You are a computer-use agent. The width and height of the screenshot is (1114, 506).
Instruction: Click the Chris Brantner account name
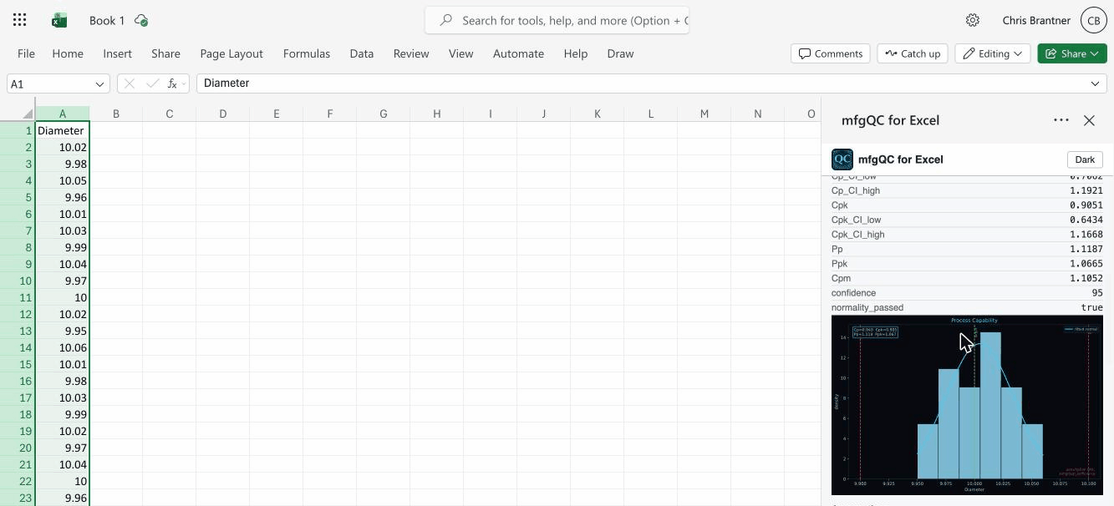1036,20
